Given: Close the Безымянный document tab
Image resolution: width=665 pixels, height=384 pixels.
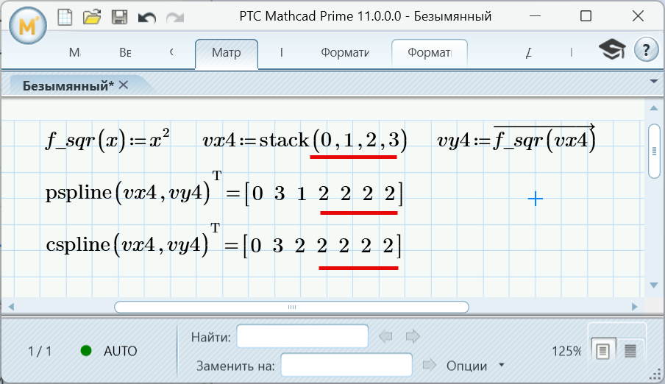Looking at the screenshot, I should click(x=124, y=85).
